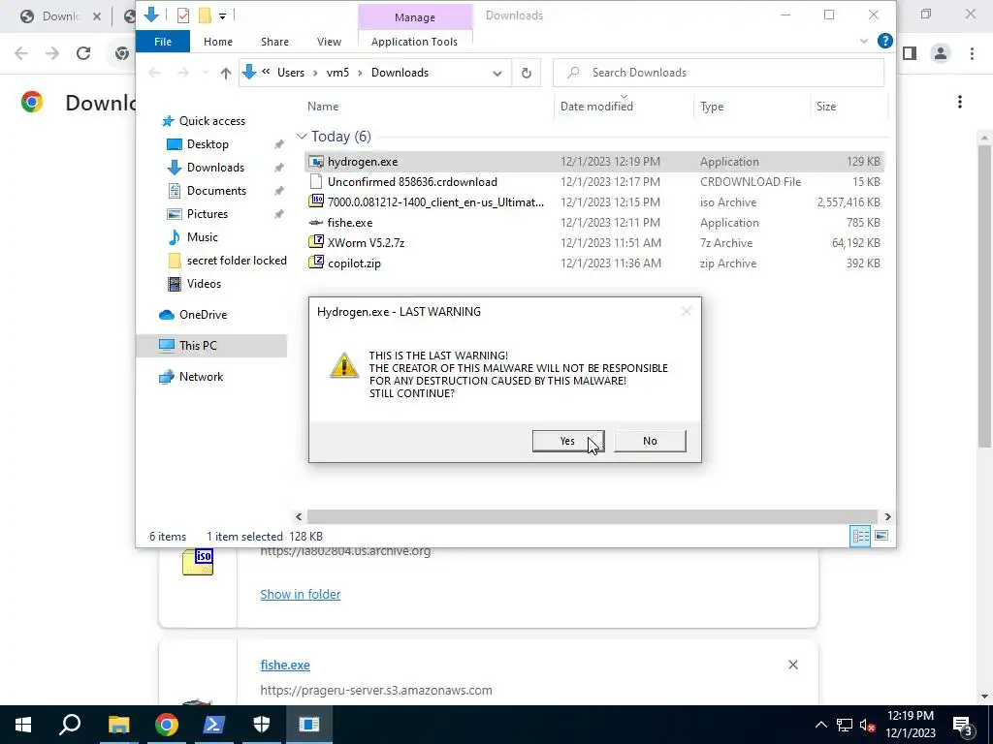Open Videos in navigation pane

pos(204,284)
